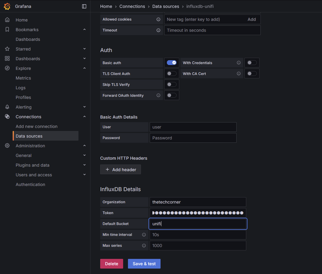The height and width of the screenshot is (274, 322).
Task: Turn on With CA Cert toggle
Action: coord(252,73)
